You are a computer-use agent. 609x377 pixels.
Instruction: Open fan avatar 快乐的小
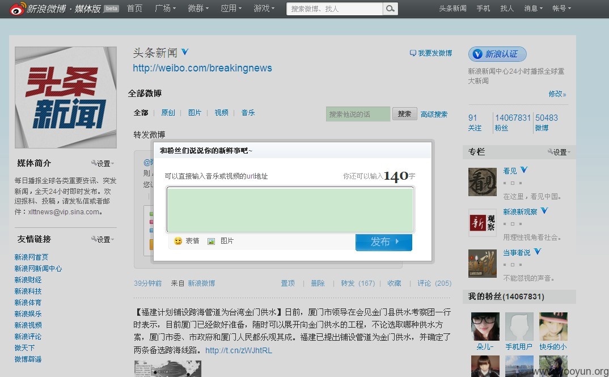(553, 327)
